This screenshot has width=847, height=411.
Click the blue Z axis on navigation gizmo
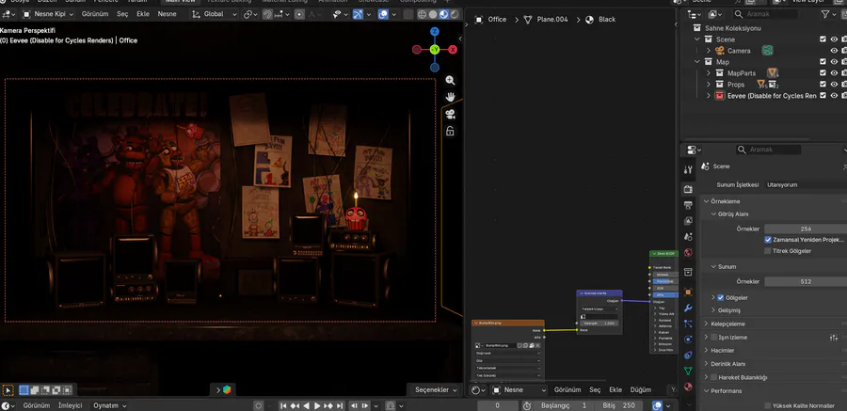pos(434,32)
